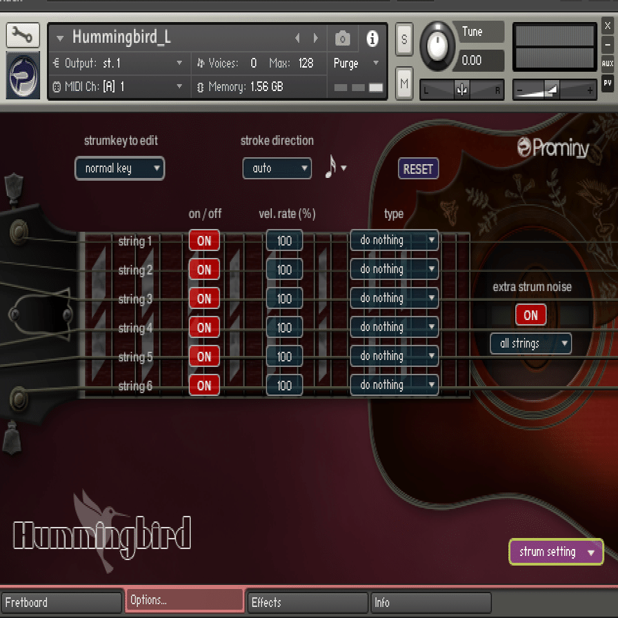Screen dimensions: 618x618
Task: Switch to the Options... tab
Action: (x=184, y=600)
